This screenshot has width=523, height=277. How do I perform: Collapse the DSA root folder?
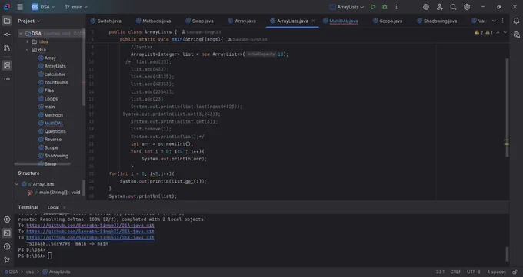coord(21,33)
